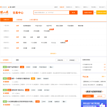Open the 所有地区 dropdown
This screenshot has width=107, height=107.
pos(73,60)
